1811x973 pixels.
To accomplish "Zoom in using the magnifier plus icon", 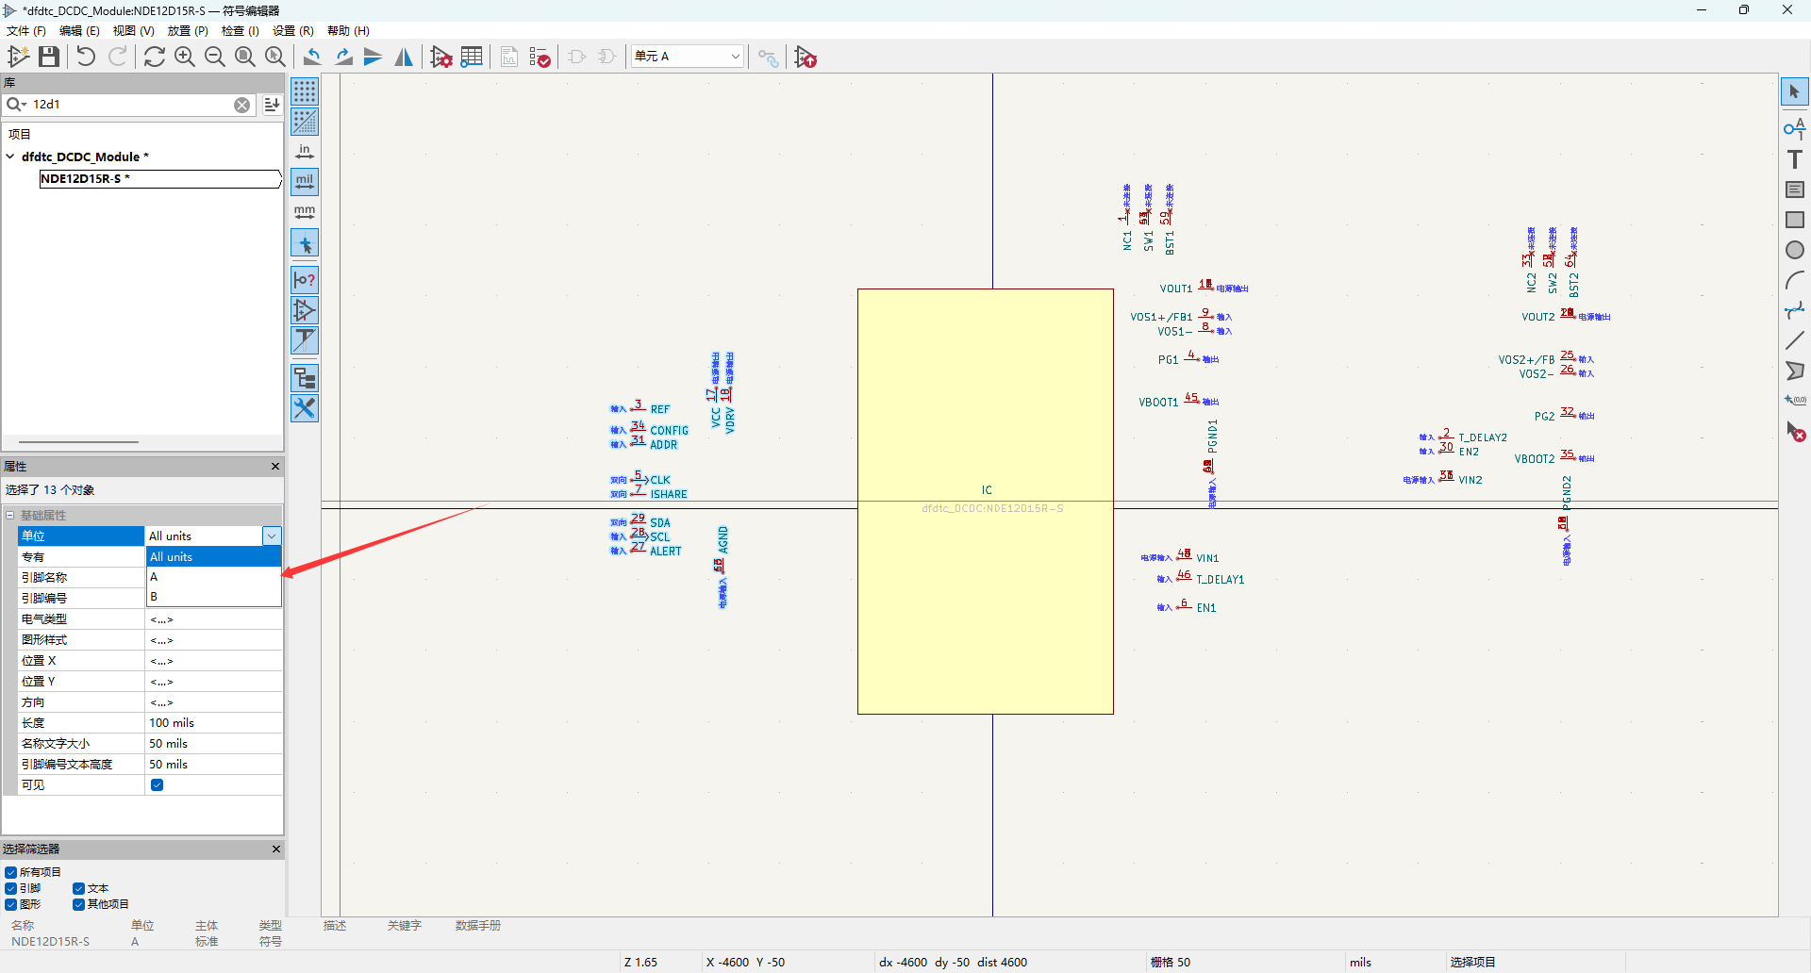I will (185, 58).
